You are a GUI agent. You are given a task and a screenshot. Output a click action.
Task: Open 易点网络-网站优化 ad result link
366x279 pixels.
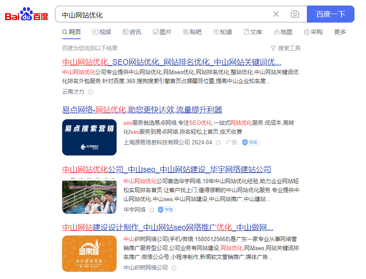[x=142, y=109]
